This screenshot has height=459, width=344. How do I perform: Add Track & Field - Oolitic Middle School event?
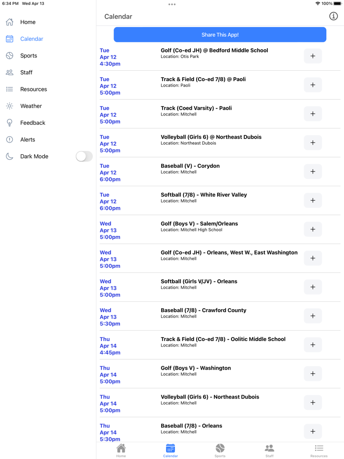point(313,345)
